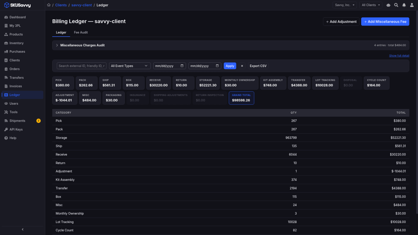Select the Lot Tracking summary card
This screenshot has width=418, height=235.
click(325, 83)
